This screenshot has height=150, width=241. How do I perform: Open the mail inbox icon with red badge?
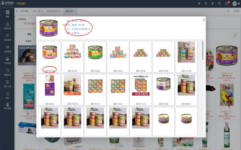click(227, 3)
